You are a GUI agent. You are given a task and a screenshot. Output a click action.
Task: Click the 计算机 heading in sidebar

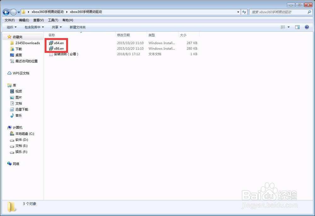point(17,127)
